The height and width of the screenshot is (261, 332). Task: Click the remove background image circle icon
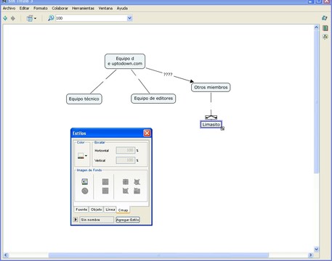(85, 191)
